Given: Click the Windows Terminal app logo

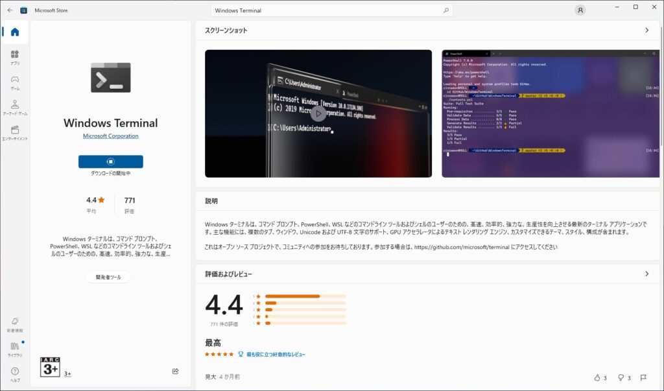Looking at the screenshot, I should [110, 78].
